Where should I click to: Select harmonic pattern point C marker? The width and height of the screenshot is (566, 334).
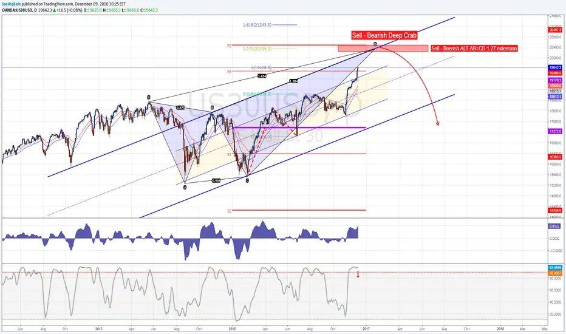[247, 180]
